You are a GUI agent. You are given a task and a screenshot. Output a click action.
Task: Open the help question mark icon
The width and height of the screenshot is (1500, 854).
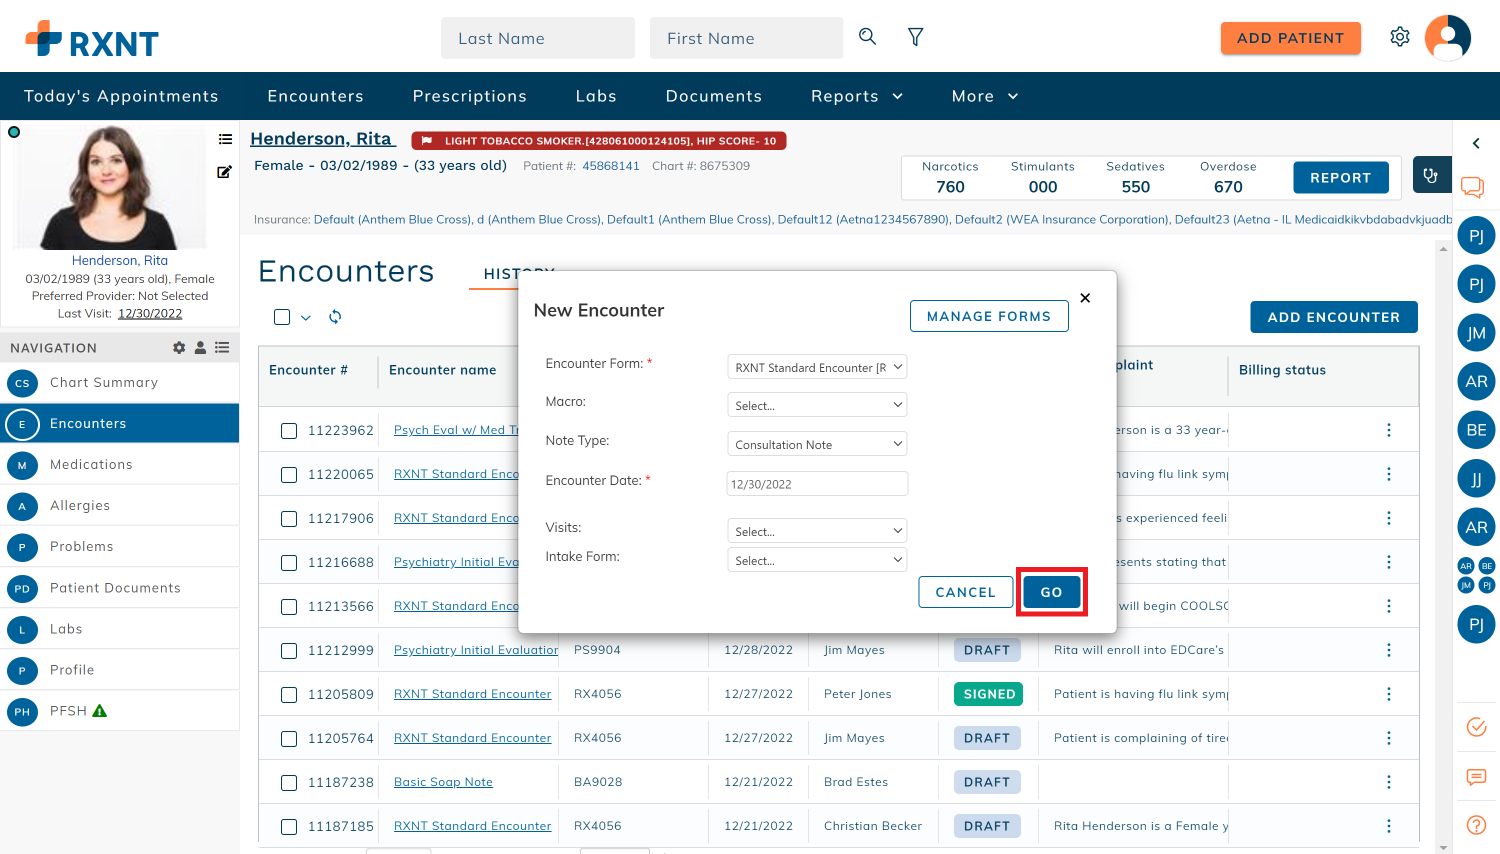[x=1476, y=825]
